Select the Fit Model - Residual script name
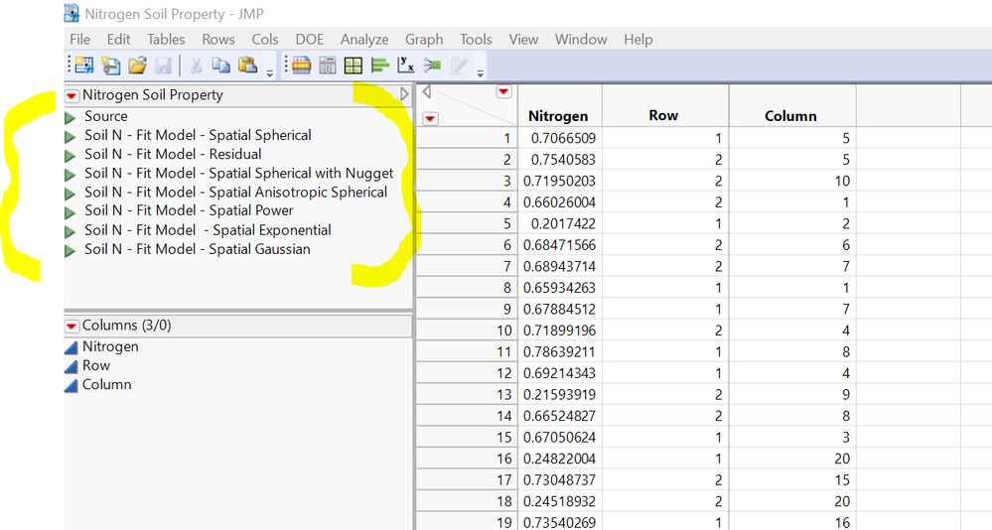The width and height of the screenshot is (992, 530). point(173,154)
